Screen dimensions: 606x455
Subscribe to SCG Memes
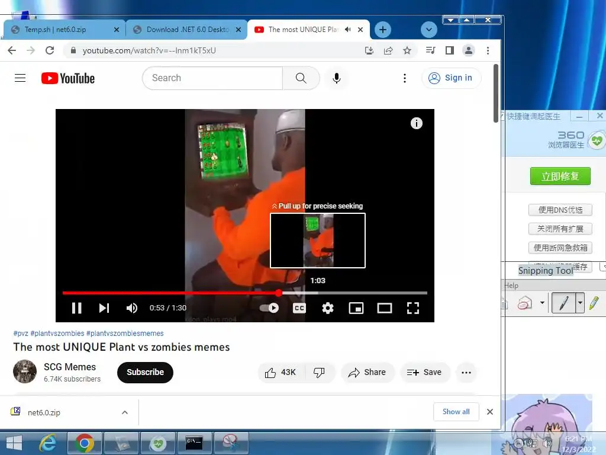pyautogui.click(x=146, y=372)
